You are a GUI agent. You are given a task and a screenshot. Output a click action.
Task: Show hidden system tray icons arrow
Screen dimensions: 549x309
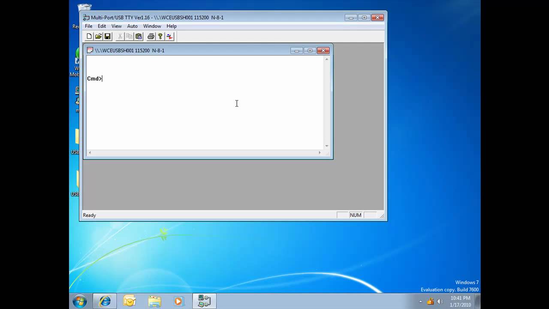pos(420,301)
